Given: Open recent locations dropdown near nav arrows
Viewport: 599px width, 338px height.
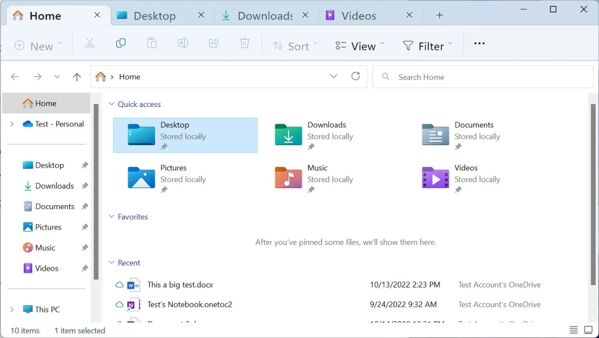Looking at the screenshot, I should [57, 77].
